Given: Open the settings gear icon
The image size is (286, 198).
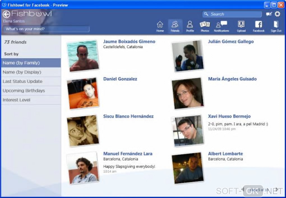Looking at the screenshot, I should pyautogui.click(x=277, y=14).
